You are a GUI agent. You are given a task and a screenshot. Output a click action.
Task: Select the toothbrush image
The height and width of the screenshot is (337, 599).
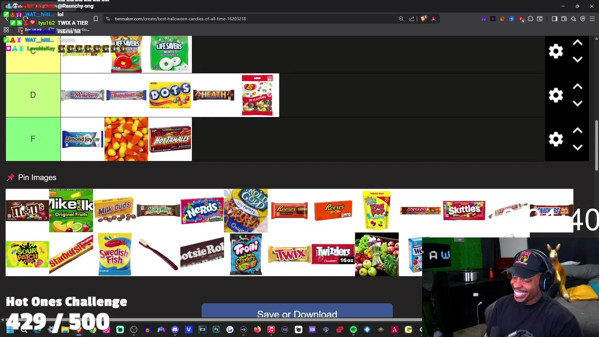(158, 254)
